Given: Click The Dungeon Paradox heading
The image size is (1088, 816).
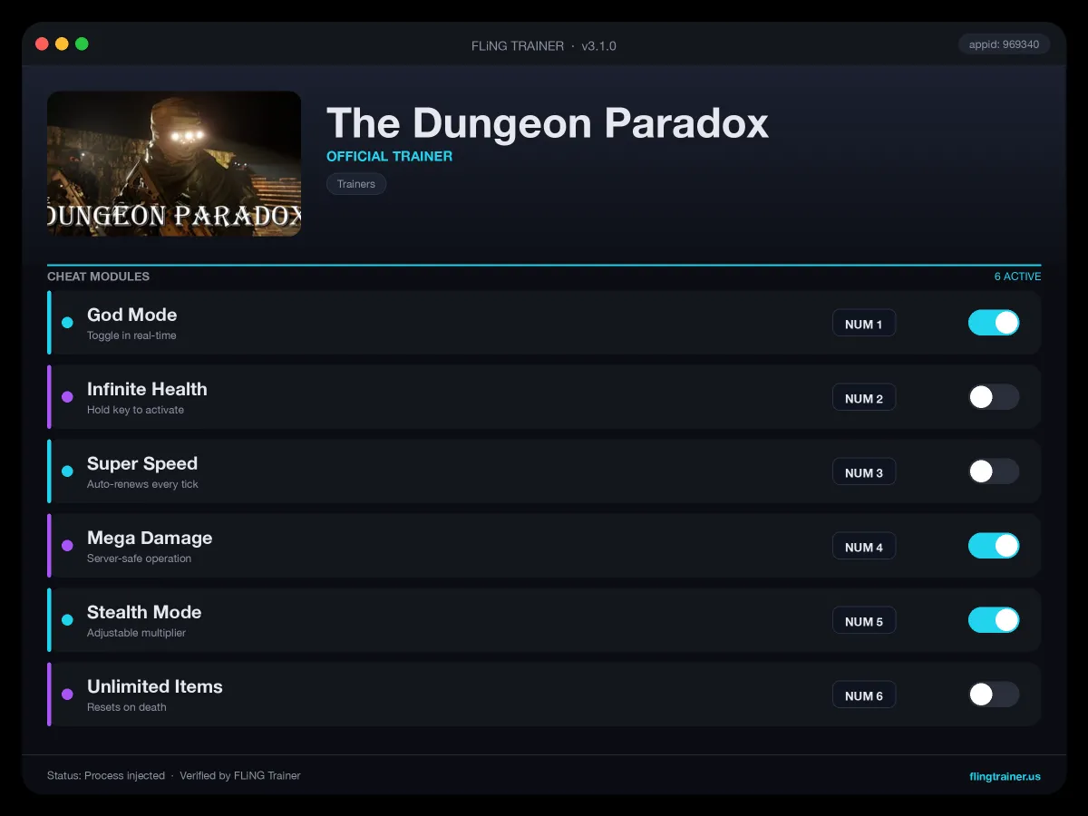Looking at the screenshot, I should pos(548,122).
